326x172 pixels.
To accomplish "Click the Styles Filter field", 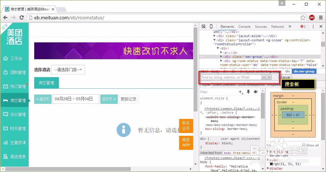I will 218,92.
